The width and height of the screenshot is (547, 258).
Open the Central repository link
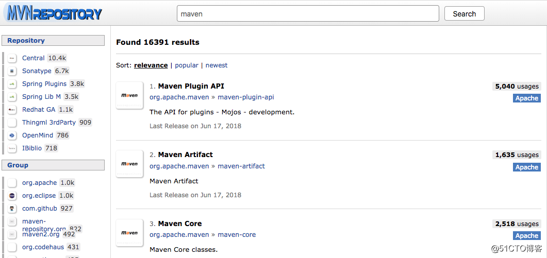34,58
